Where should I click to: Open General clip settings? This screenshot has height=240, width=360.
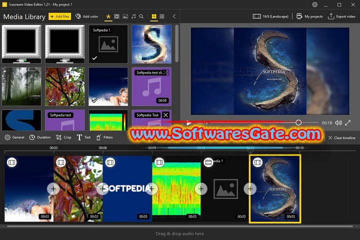click(x=14, y=137)
